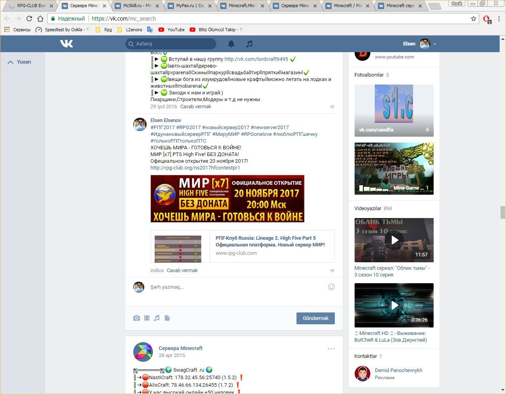Like the Elsen Elsenov comment
506x395 pixels.
coord(332,271)
